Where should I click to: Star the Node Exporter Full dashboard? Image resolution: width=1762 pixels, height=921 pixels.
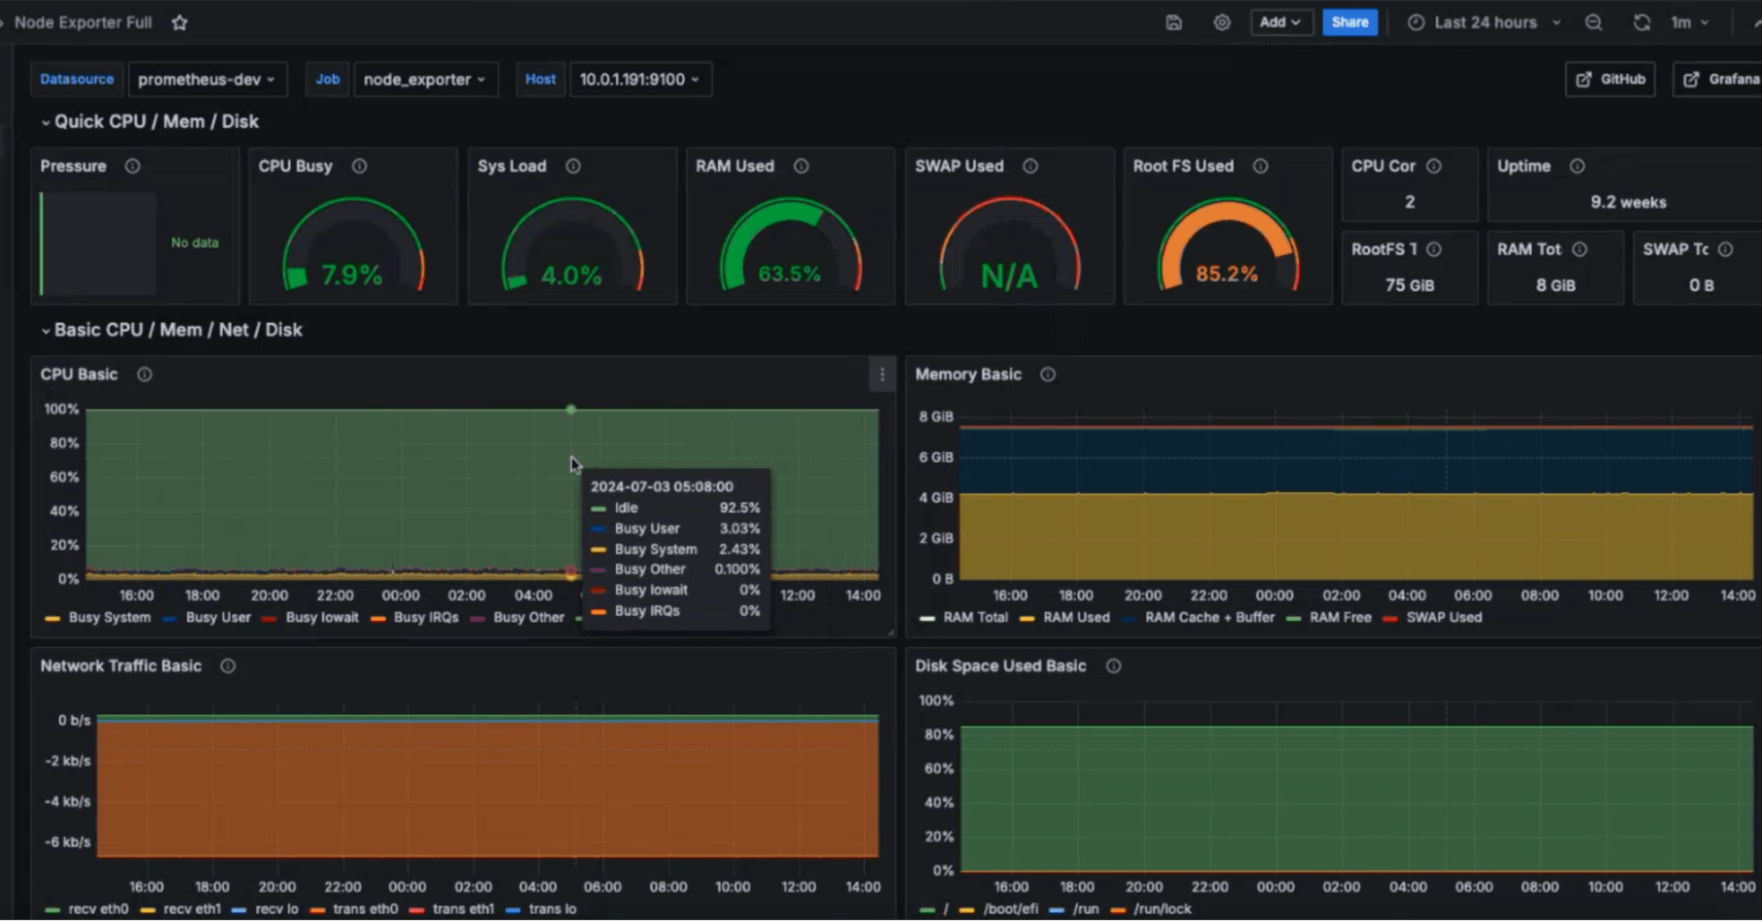180,23
